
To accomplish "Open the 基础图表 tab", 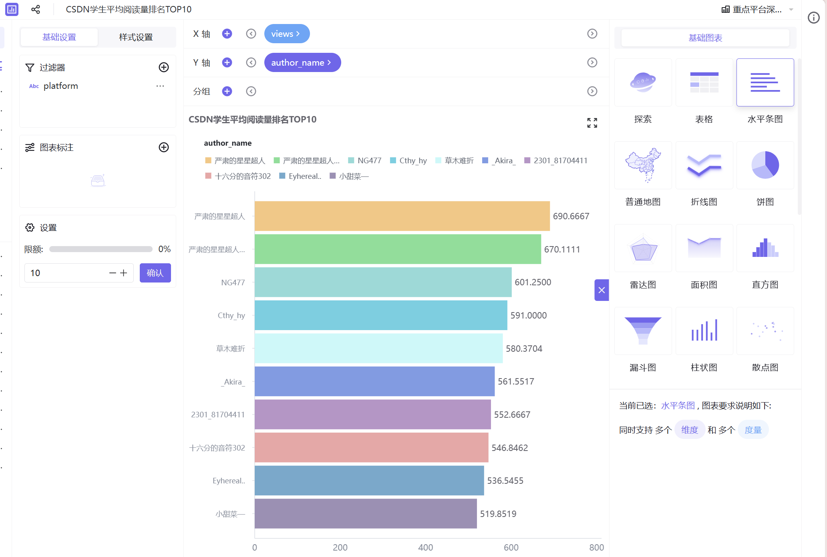I will coord(705,38).
